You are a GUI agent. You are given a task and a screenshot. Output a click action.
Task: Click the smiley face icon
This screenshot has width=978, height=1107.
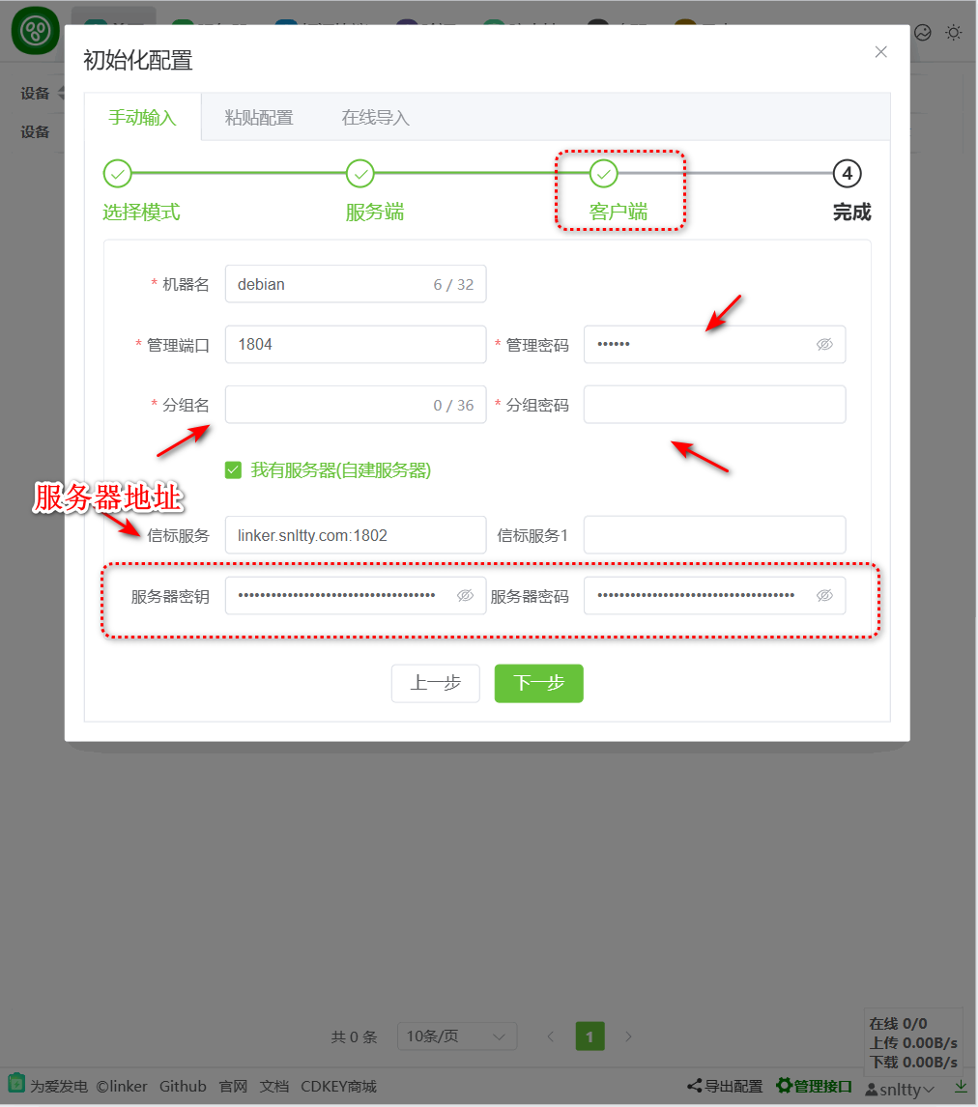coord(922,33)
